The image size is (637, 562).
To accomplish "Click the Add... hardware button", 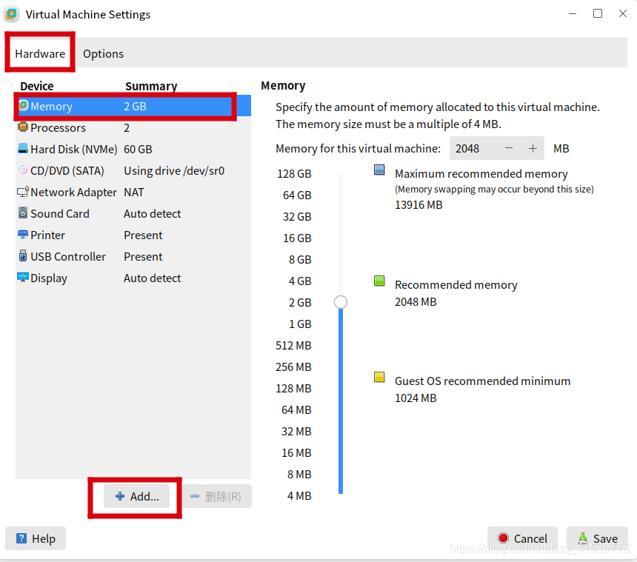I will (136, 496).
